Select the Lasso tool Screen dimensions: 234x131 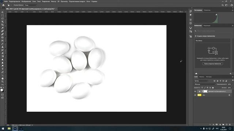click(3, 19)
